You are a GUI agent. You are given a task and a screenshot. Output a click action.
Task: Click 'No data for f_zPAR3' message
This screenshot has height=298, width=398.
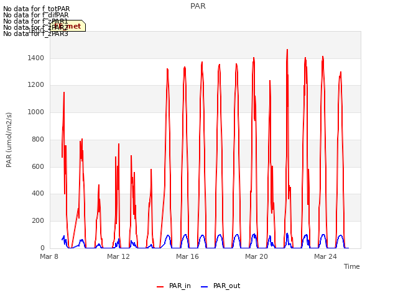[x=36, y=34]
